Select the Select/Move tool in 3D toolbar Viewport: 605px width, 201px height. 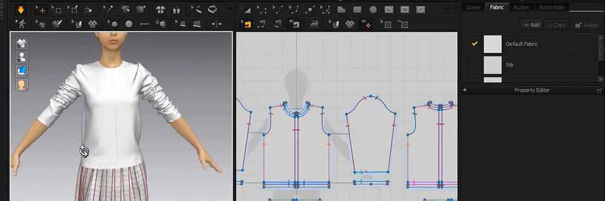40,10
